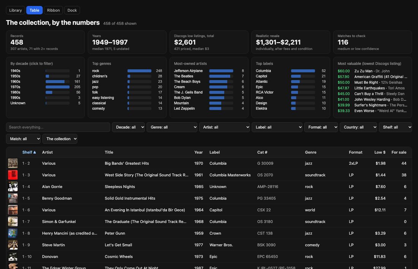Open Let's Get Small cover thumbnail
Image resolution: width=418 pixels, height=269 pixels.
(13, 245)
